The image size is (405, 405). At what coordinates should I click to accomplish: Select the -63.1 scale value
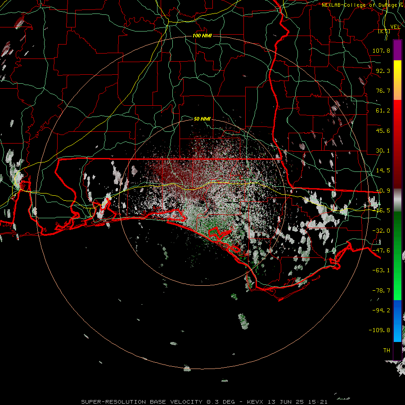pyautogui.click(x=381, y=270)
